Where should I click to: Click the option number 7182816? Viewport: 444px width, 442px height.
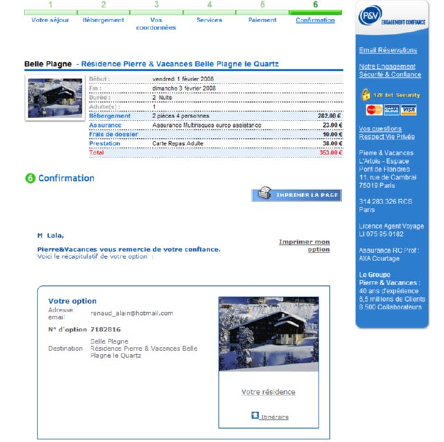[x=105, y=330]
